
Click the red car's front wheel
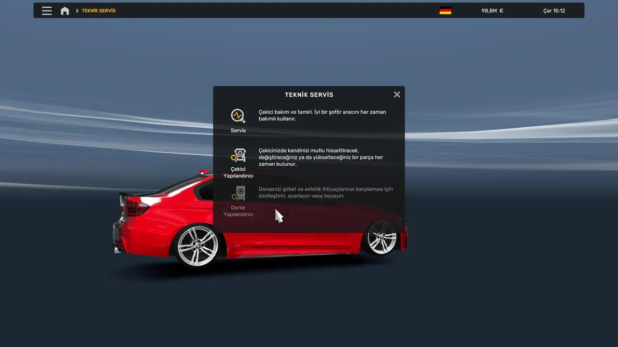coord(381,237)
